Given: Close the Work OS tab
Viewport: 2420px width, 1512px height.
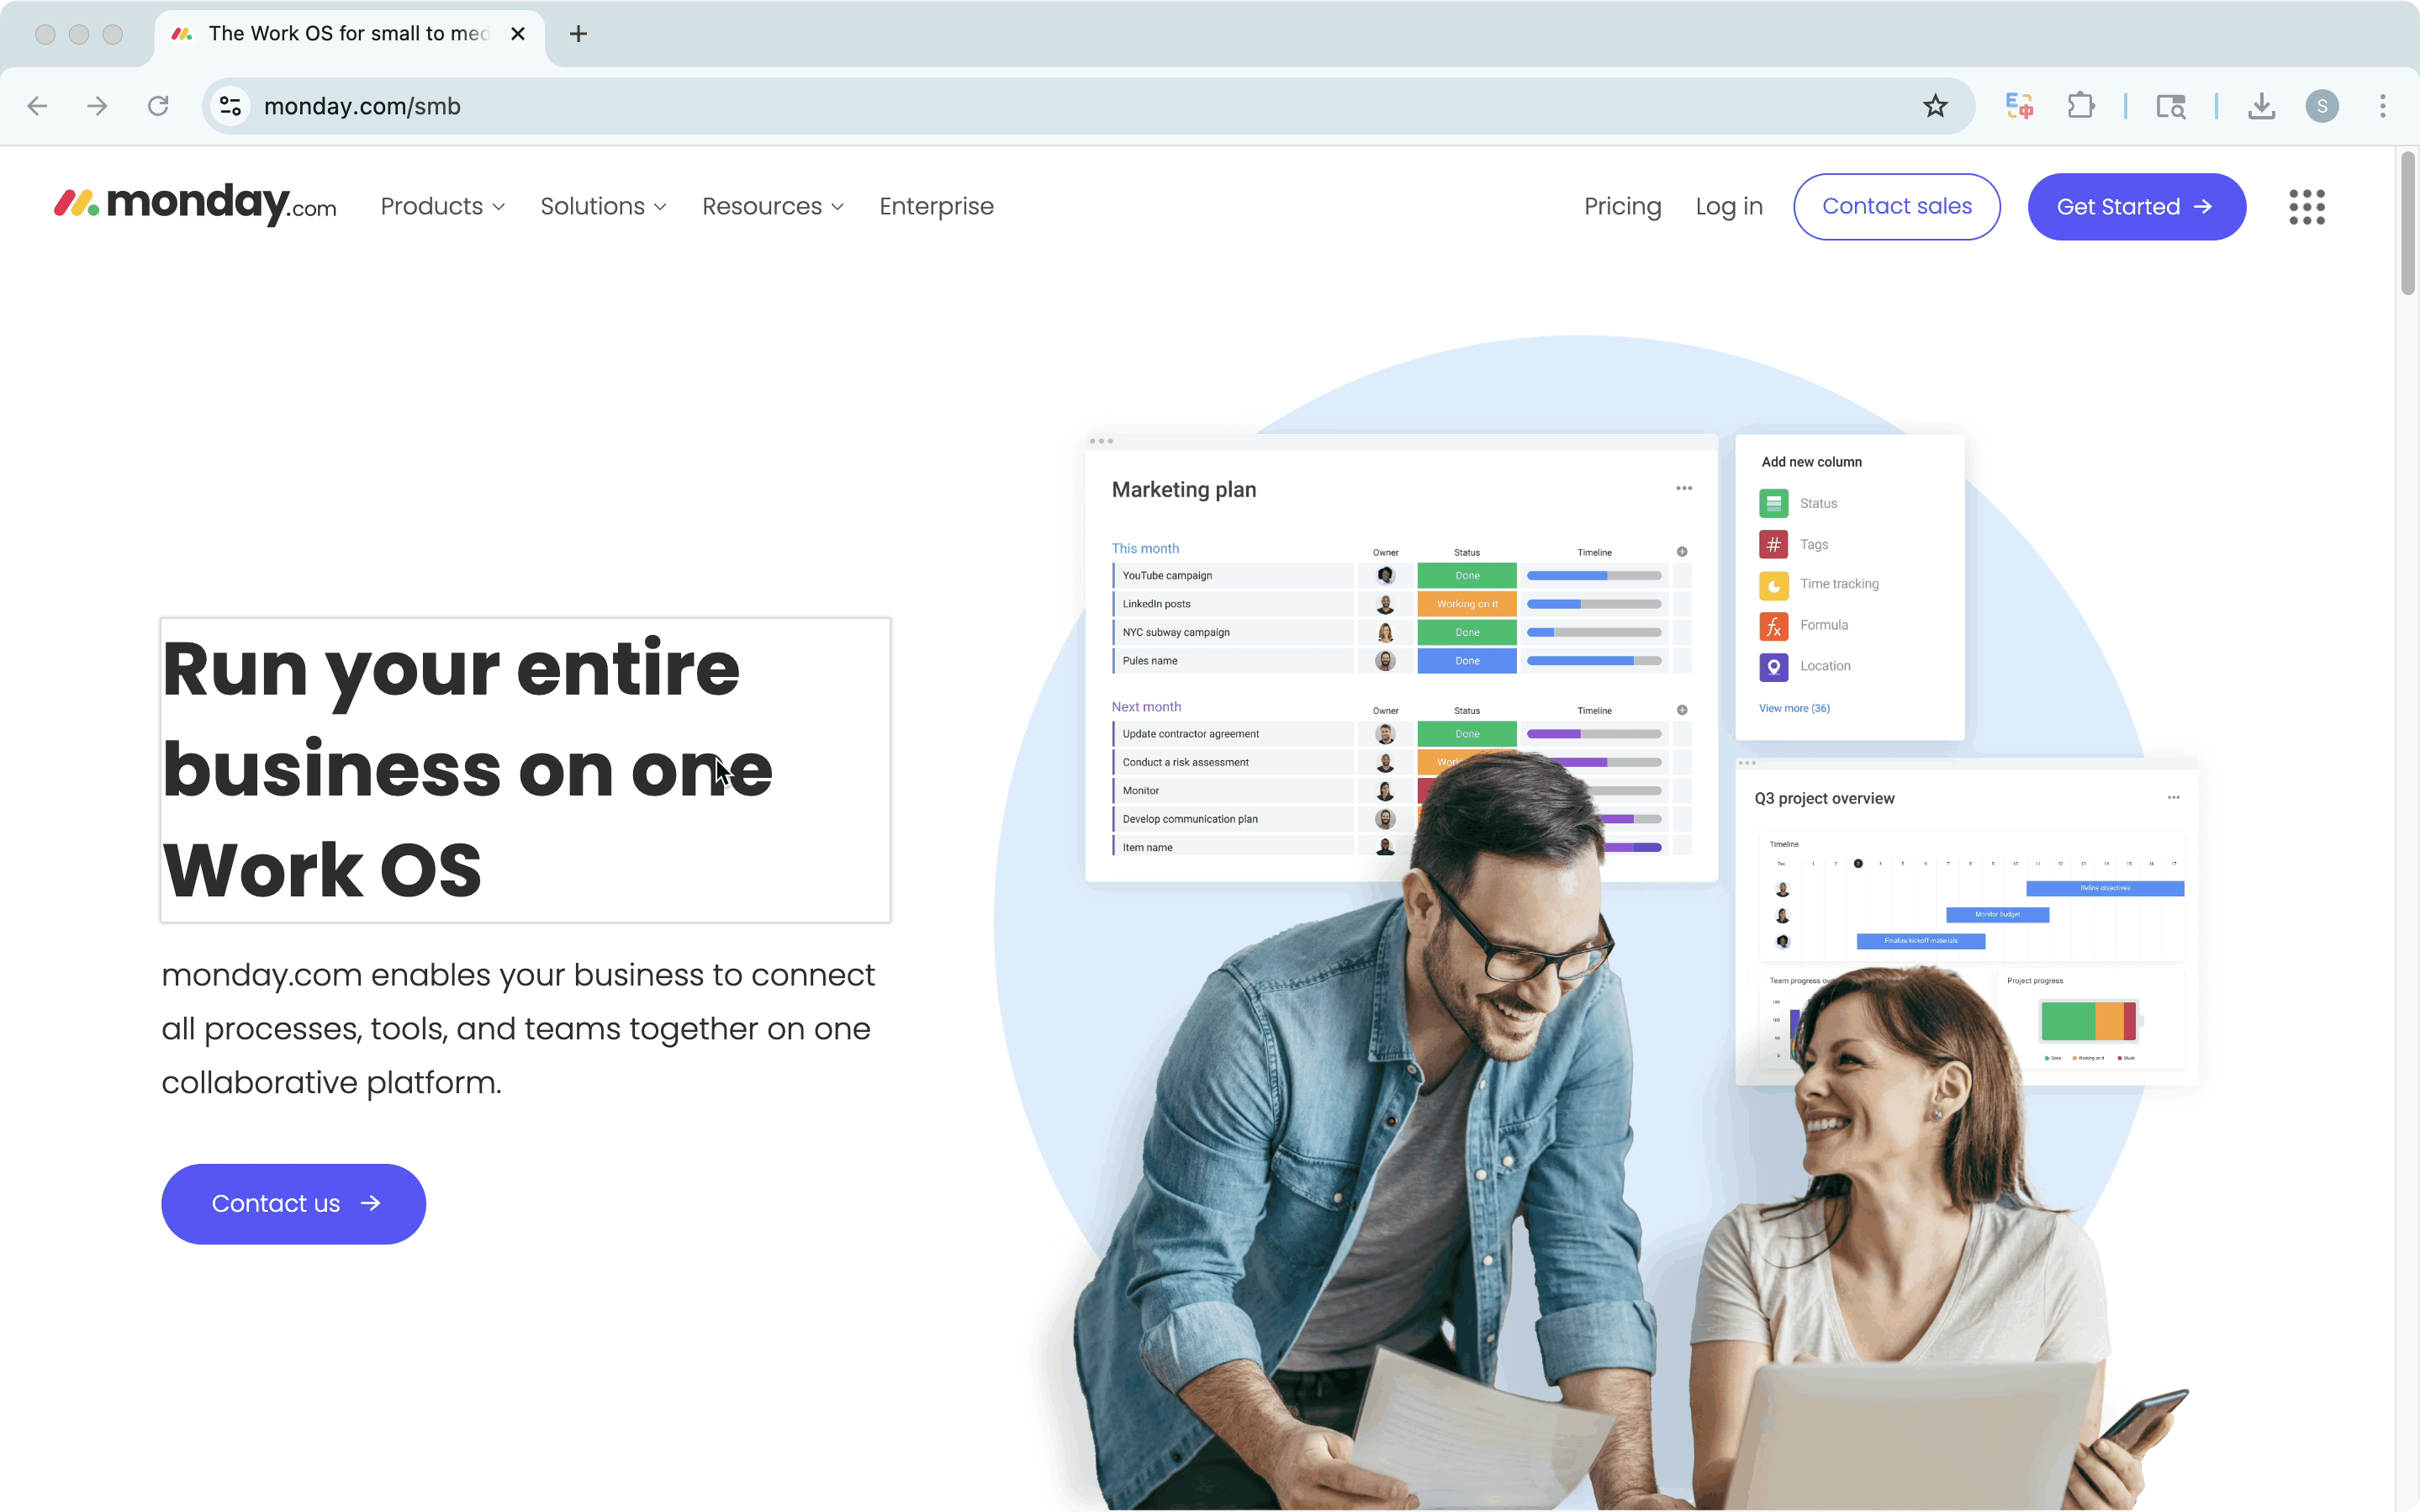Looking at the screenshot, I should point(518,34).
